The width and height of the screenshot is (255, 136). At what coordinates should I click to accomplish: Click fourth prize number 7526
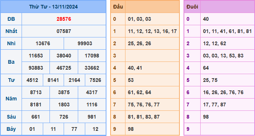[x=95, y=80]
